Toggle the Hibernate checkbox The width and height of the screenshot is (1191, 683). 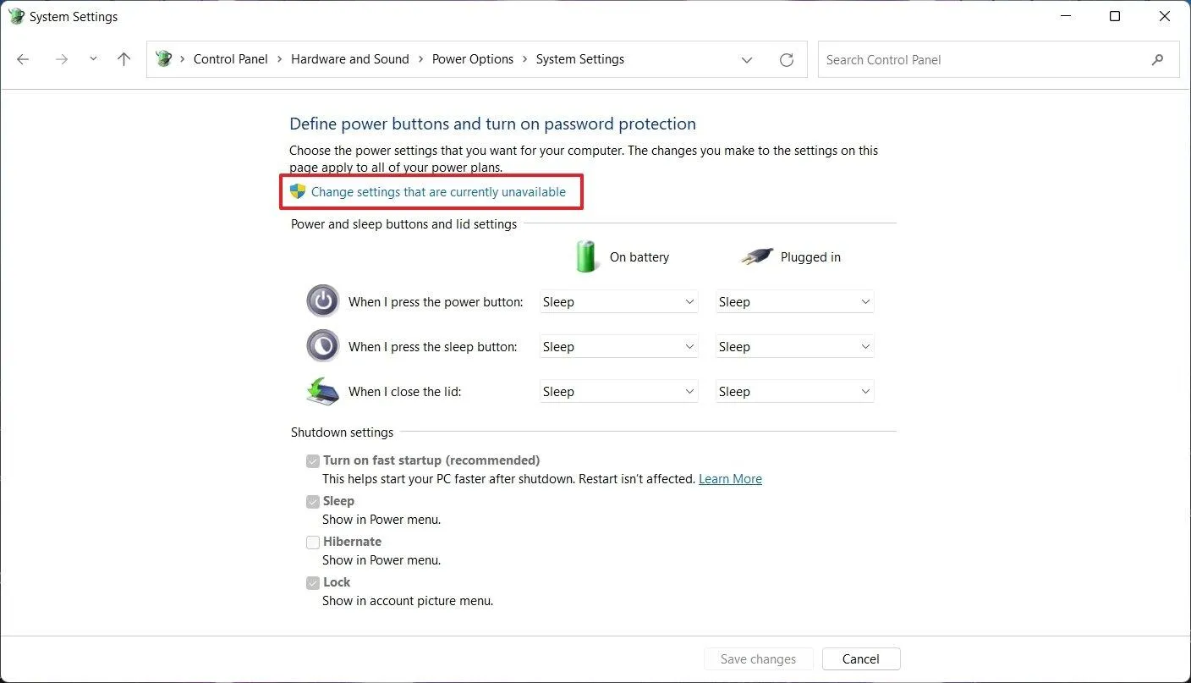(x=313, y=543)
